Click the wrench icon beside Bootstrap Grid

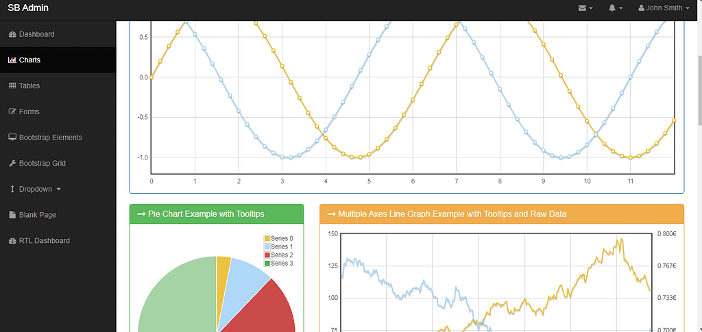[x=12, y=164]
